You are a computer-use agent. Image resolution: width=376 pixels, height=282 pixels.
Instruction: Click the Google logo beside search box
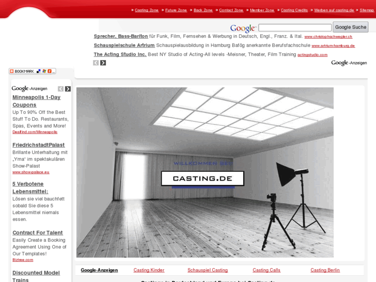243,28
